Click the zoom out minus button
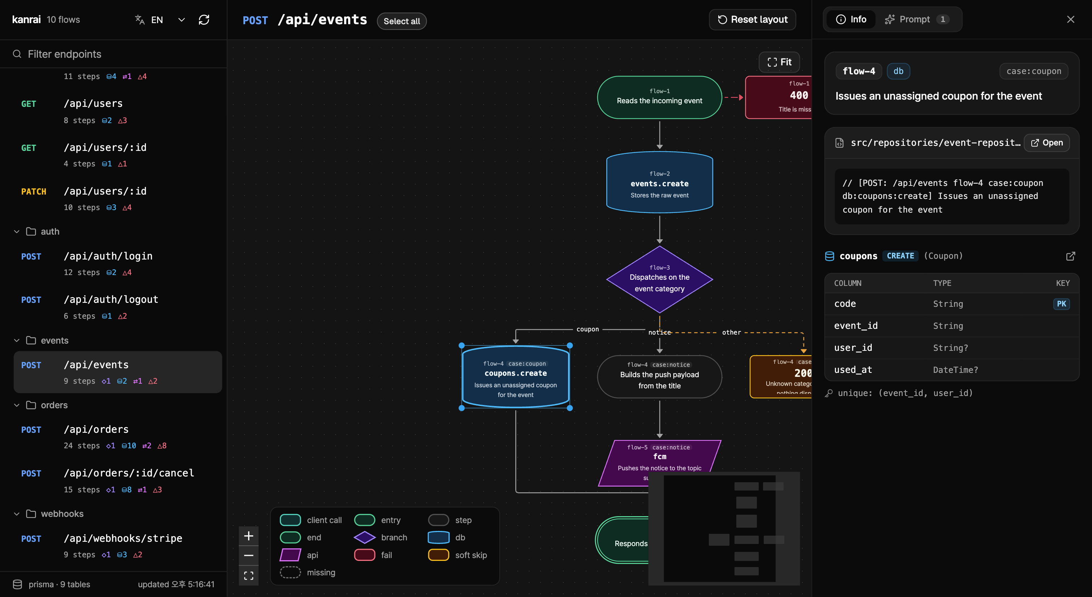Screen dimensions: 1092x597 tap(249, 555)
